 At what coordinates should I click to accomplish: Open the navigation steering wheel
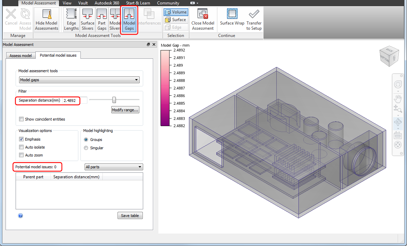[398, 84]
